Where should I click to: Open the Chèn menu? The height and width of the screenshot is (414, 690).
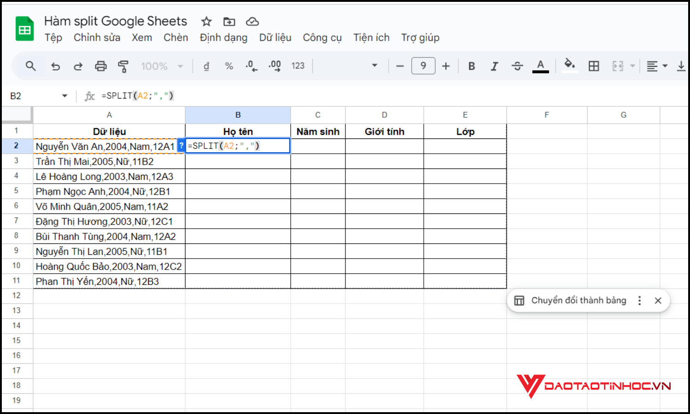176,38
